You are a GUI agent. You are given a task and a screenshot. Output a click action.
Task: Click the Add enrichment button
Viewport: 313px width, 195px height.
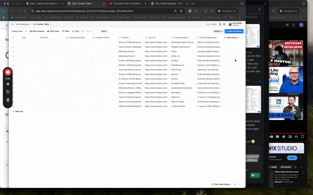coord(234,31)
